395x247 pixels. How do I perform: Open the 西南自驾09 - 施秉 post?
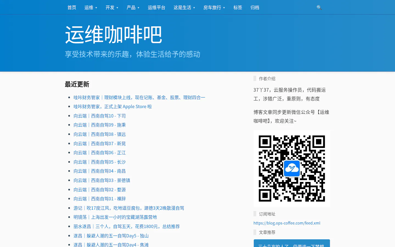point(100,125)
